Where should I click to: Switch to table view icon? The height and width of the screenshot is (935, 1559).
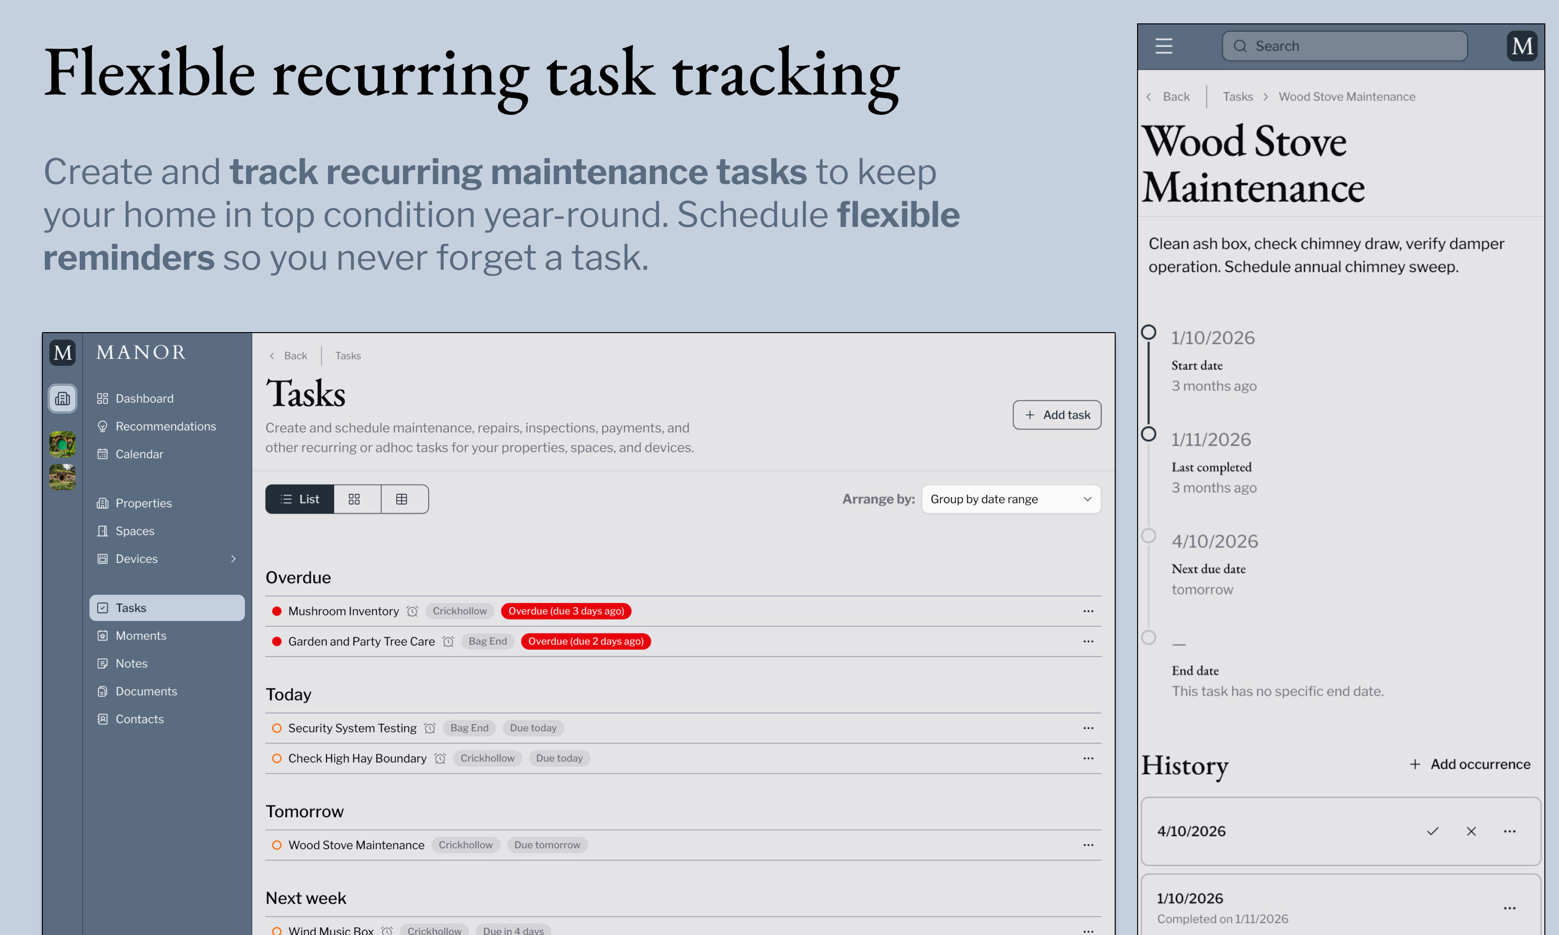(x=401, y=499)
